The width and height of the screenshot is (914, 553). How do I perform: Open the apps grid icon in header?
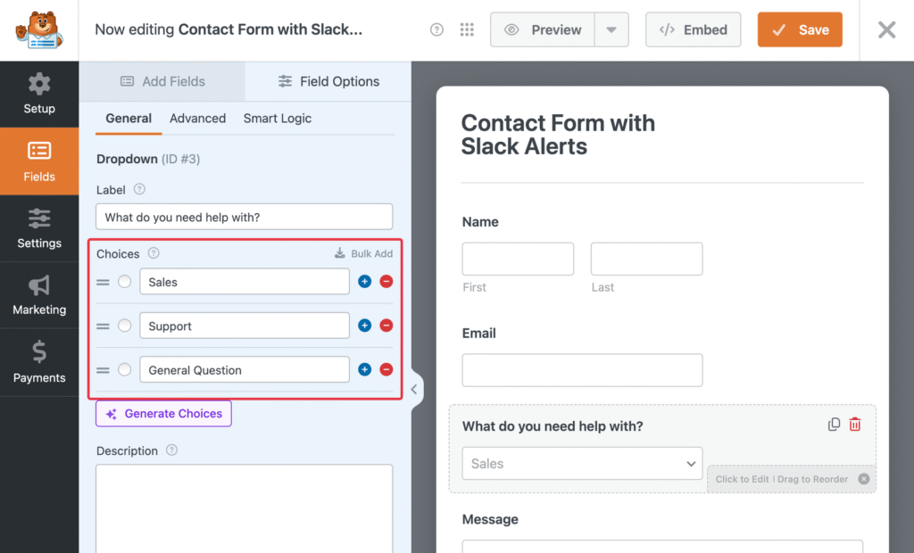[x=467, y=29]
